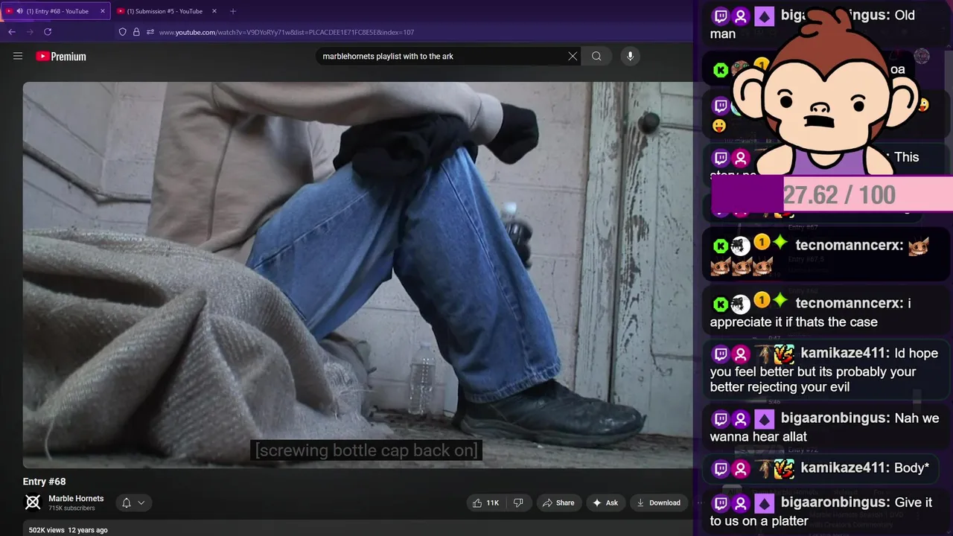Viewport: 953px width, 536px height.
Task: Share the video
Action: pos(558,503)
